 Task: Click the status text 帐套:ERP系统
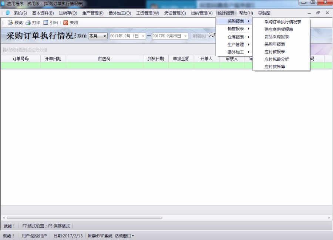(x=100, y=236)
